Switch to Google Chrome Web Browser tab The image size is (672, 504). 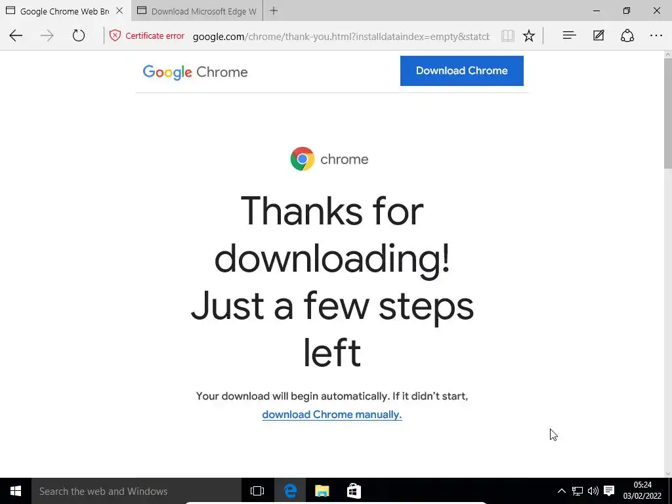(x=66, y=10)
